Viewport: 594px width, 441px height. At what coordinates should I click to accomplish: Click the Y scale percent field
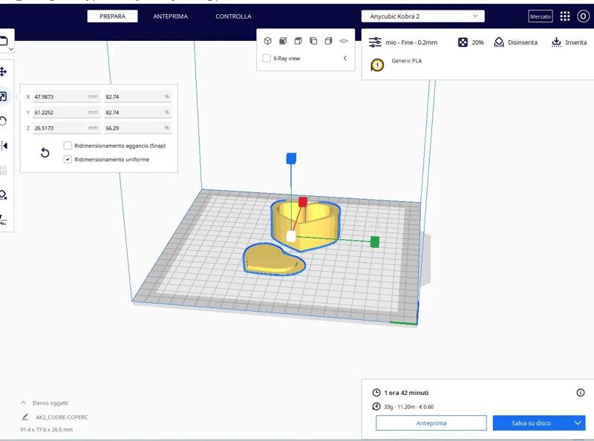(x=138, y=113)
